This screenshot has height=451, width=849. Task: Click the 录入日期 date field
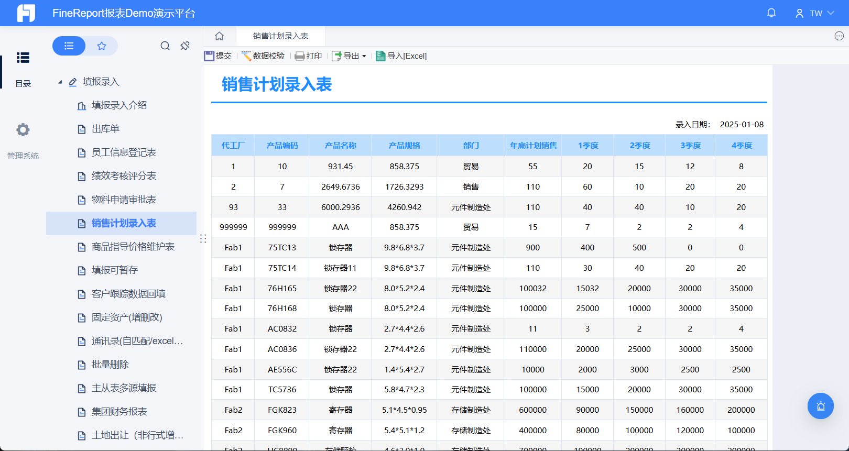[741, 125]
